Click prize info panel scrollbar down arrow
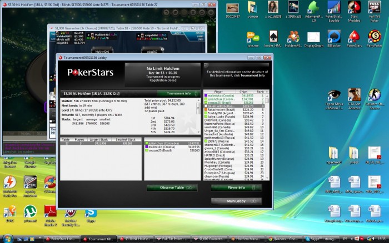Viewport: 389px width, 243px height. pyautogui.click(x=198, y=132)
